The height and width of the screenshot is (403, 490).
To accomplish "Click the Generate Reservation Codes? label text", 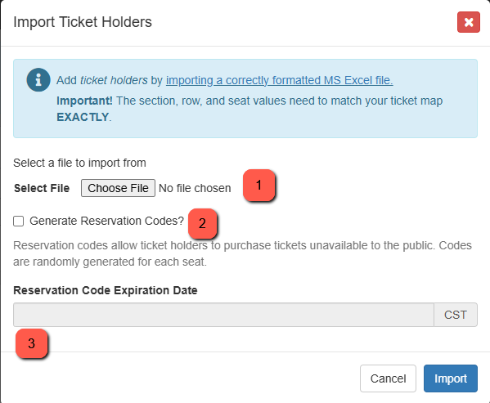I will click(x=106, y=221).
